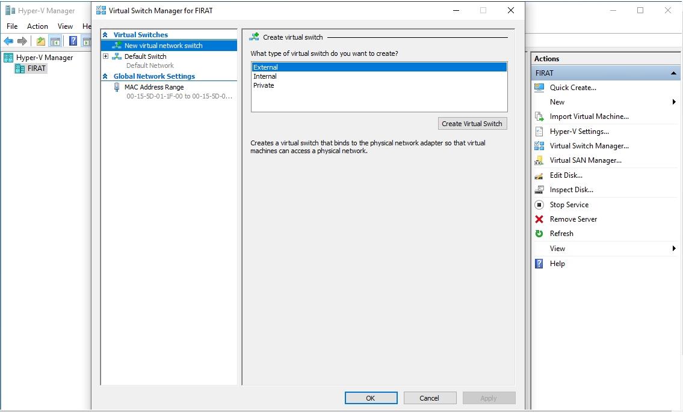This screenshot has height=412, width=683.
Task: Click the green Refresh icon
Action: click(x=539, y=234)
